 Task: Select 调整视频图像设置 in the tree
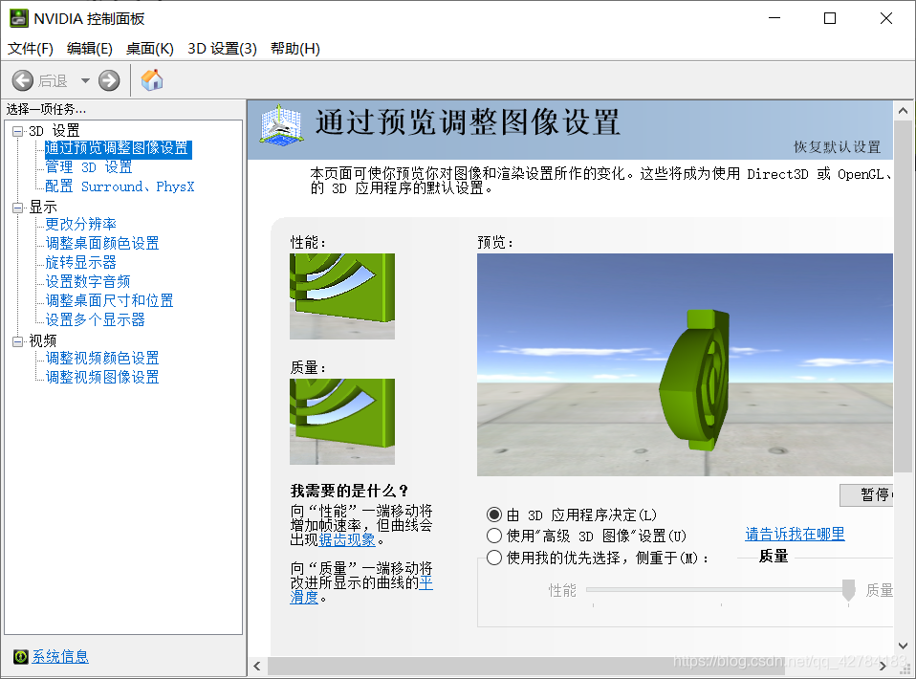point(102,378)
